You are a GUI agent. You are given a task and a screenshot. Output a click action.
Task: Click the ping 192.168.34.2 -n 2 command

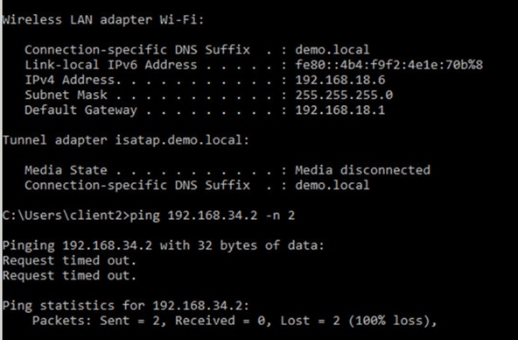tap(212, 216)
